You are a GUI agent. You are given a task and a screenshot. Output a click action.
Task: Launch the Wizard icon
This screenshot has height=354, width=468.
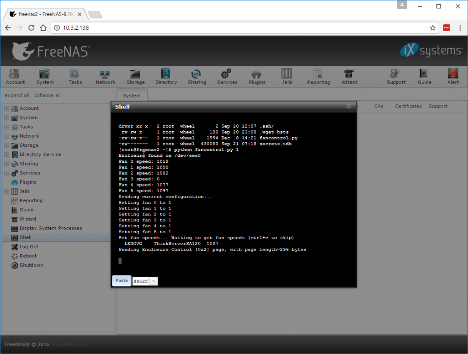(x=349, y=75)
